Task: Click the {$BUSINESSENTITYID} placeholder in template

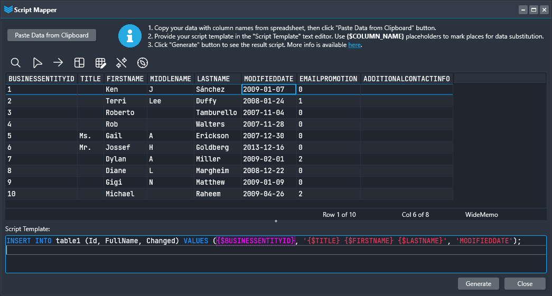Action: (256, 241)
